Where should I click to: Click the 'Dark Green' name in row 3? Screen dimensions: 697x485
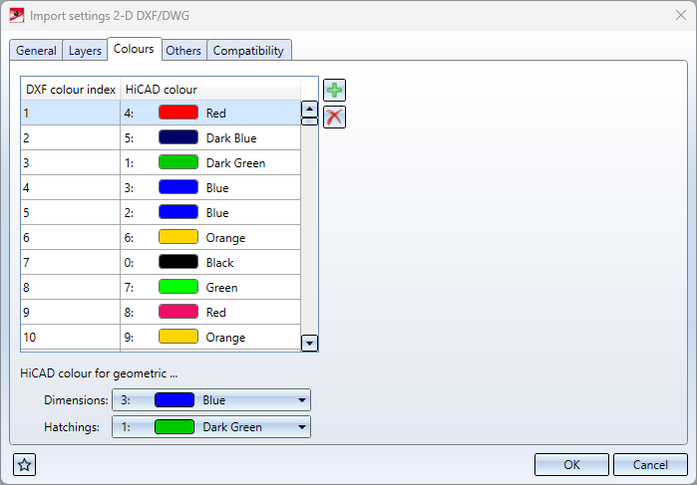(x=235, y=163)
